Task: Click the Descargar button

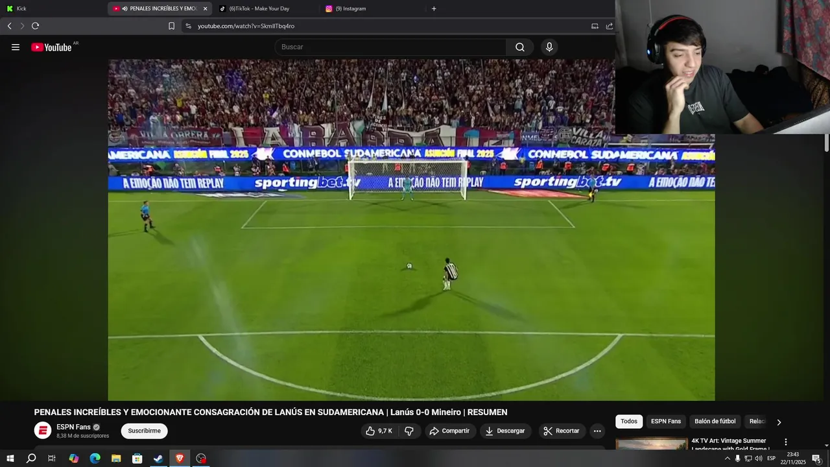Action: coord(505,431)
